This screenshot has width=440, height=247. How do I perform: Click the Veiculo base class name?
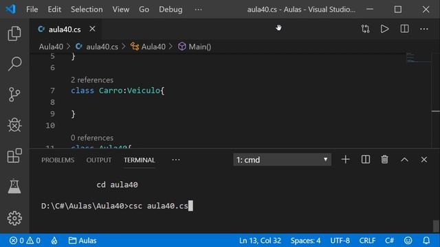coord(144,91)
